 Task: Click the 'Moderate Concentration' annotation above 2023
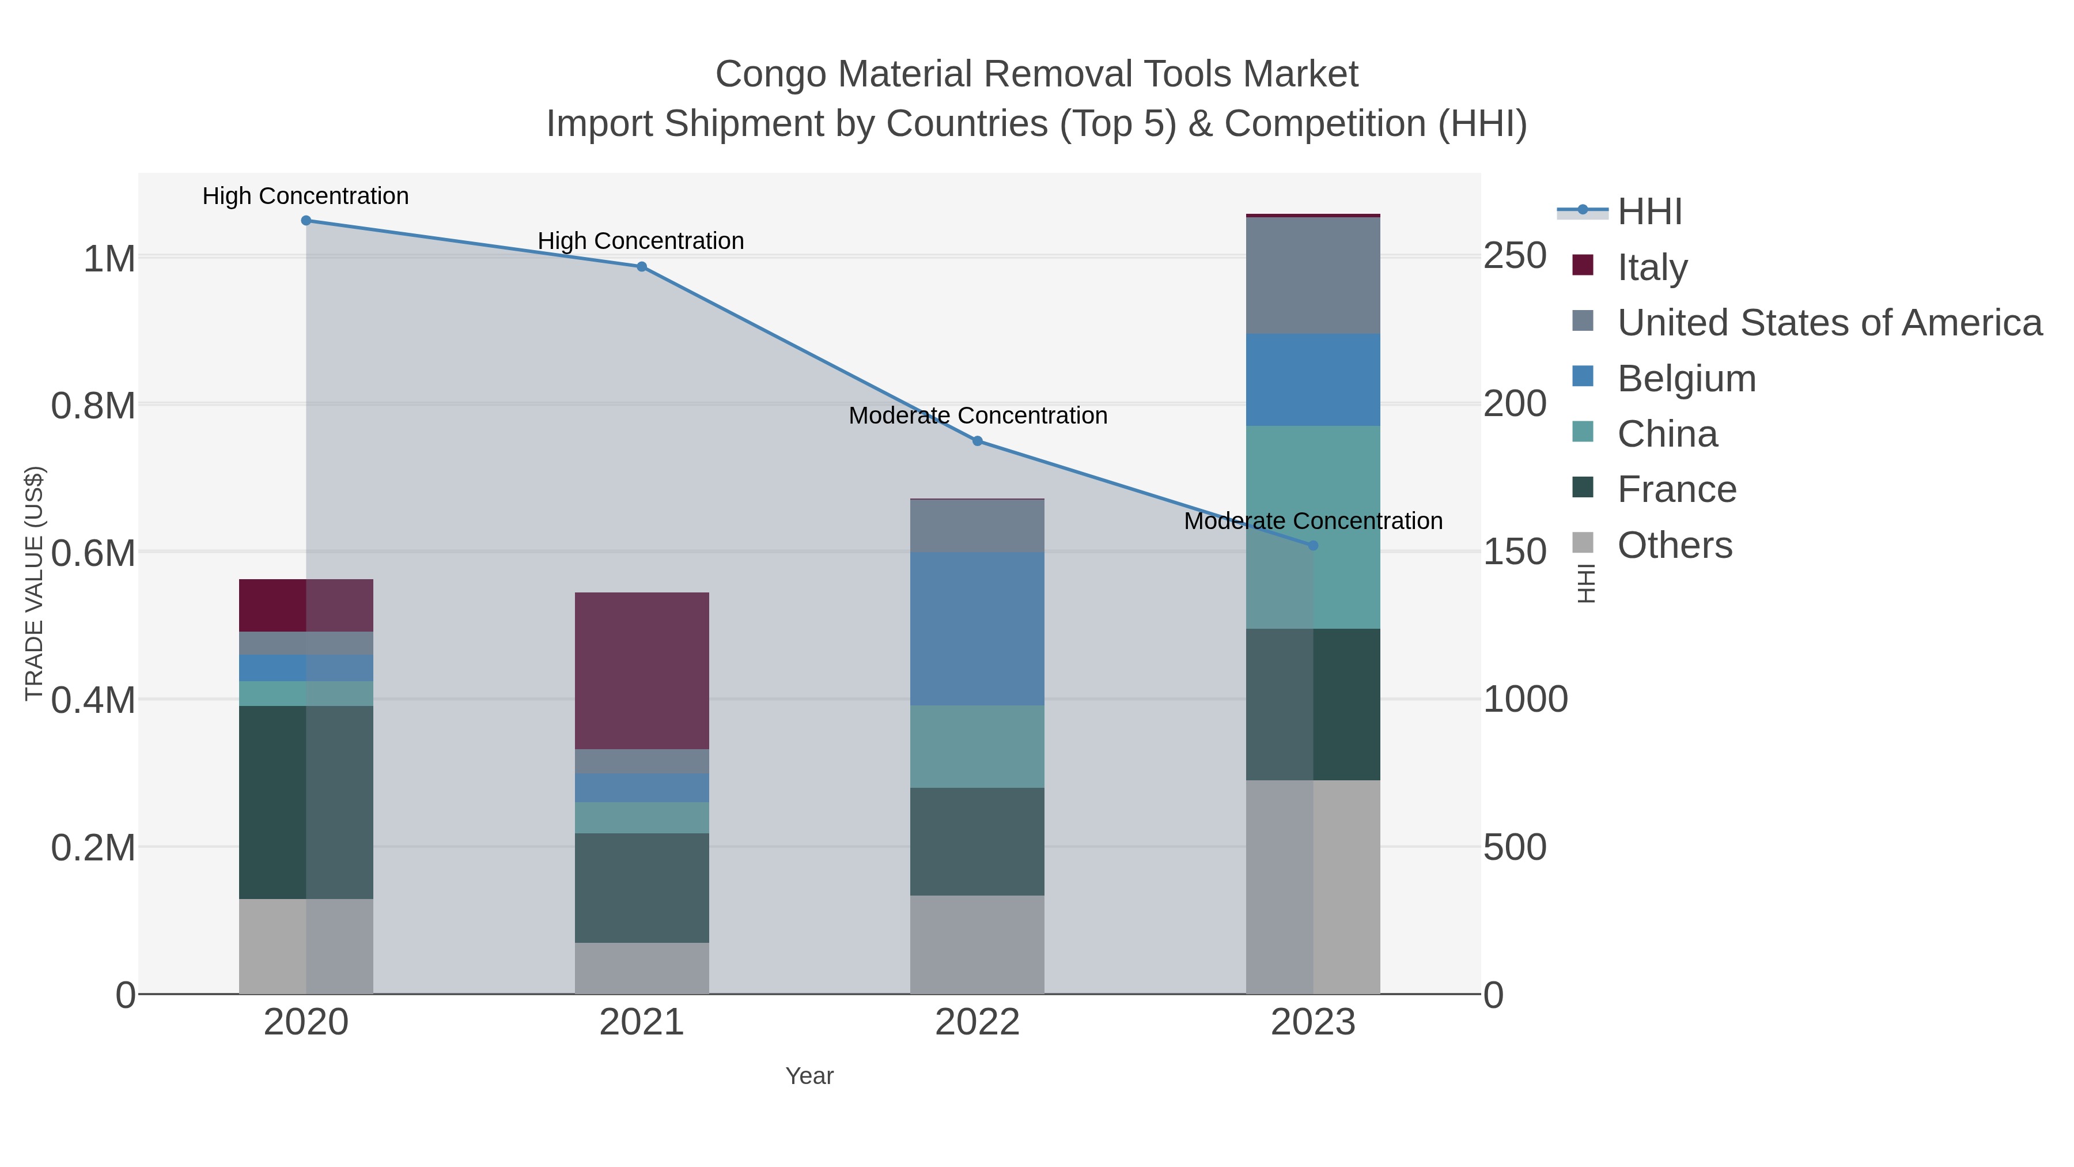click(1313, 522)
